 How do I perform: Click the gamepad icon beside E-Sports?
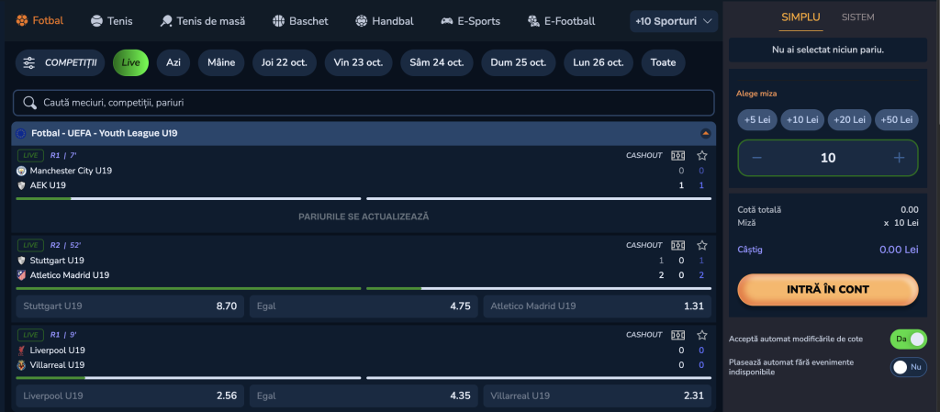tap(447, 21)
